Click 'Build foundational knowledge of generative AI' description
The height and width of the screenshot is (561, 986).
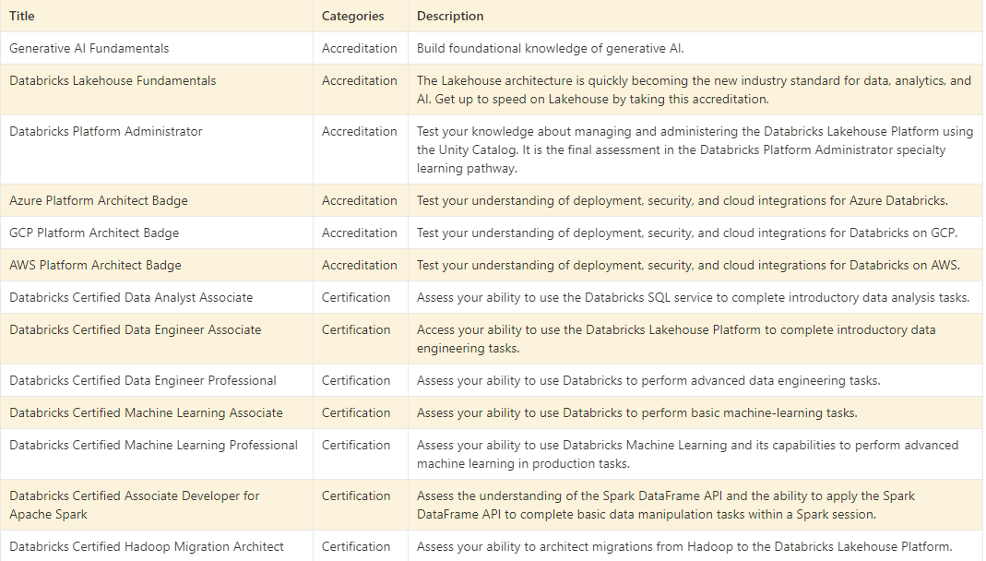pyautogui.click(x=551, y=48)
